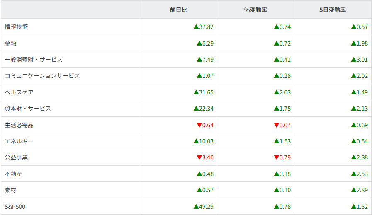
Task: Select the 5日変動率 column header
Action: point(333,10)
